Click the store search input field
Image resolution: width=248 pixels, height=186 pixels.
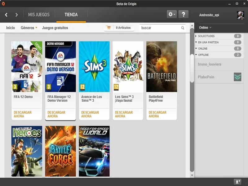[x=160, y=28]
